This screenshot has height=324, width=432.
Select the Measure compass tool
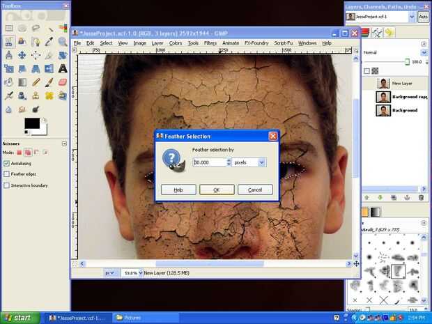[9, 55]
